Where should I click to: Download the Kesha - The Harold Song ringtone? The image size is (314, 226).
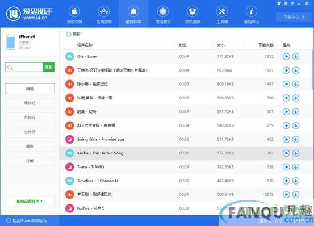[296, 153]
